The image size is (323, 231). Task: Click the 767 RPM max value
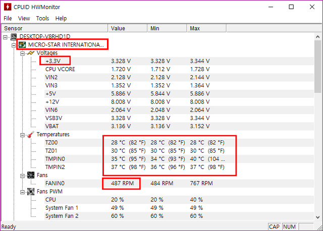click(201, 183)
